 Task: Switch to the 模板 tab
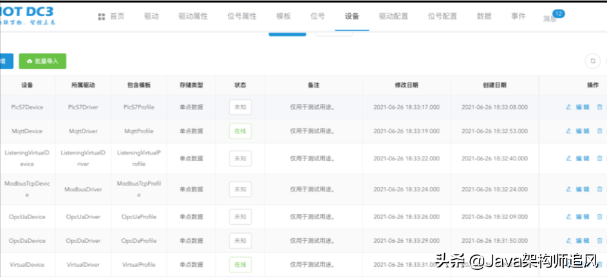283,16
